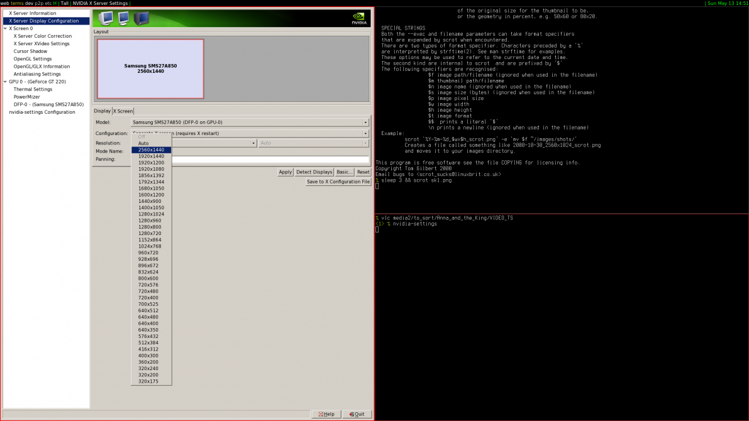Screen dimensions: 749x421
Task: Open the Configuration dropdown
Action: coord(365,133)
